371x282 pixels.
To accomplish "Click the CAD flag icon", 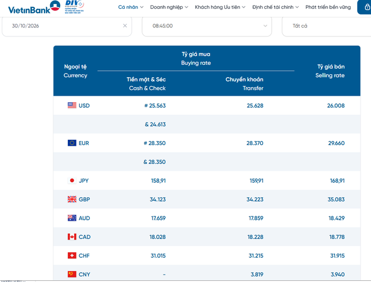I will (72, 237).
